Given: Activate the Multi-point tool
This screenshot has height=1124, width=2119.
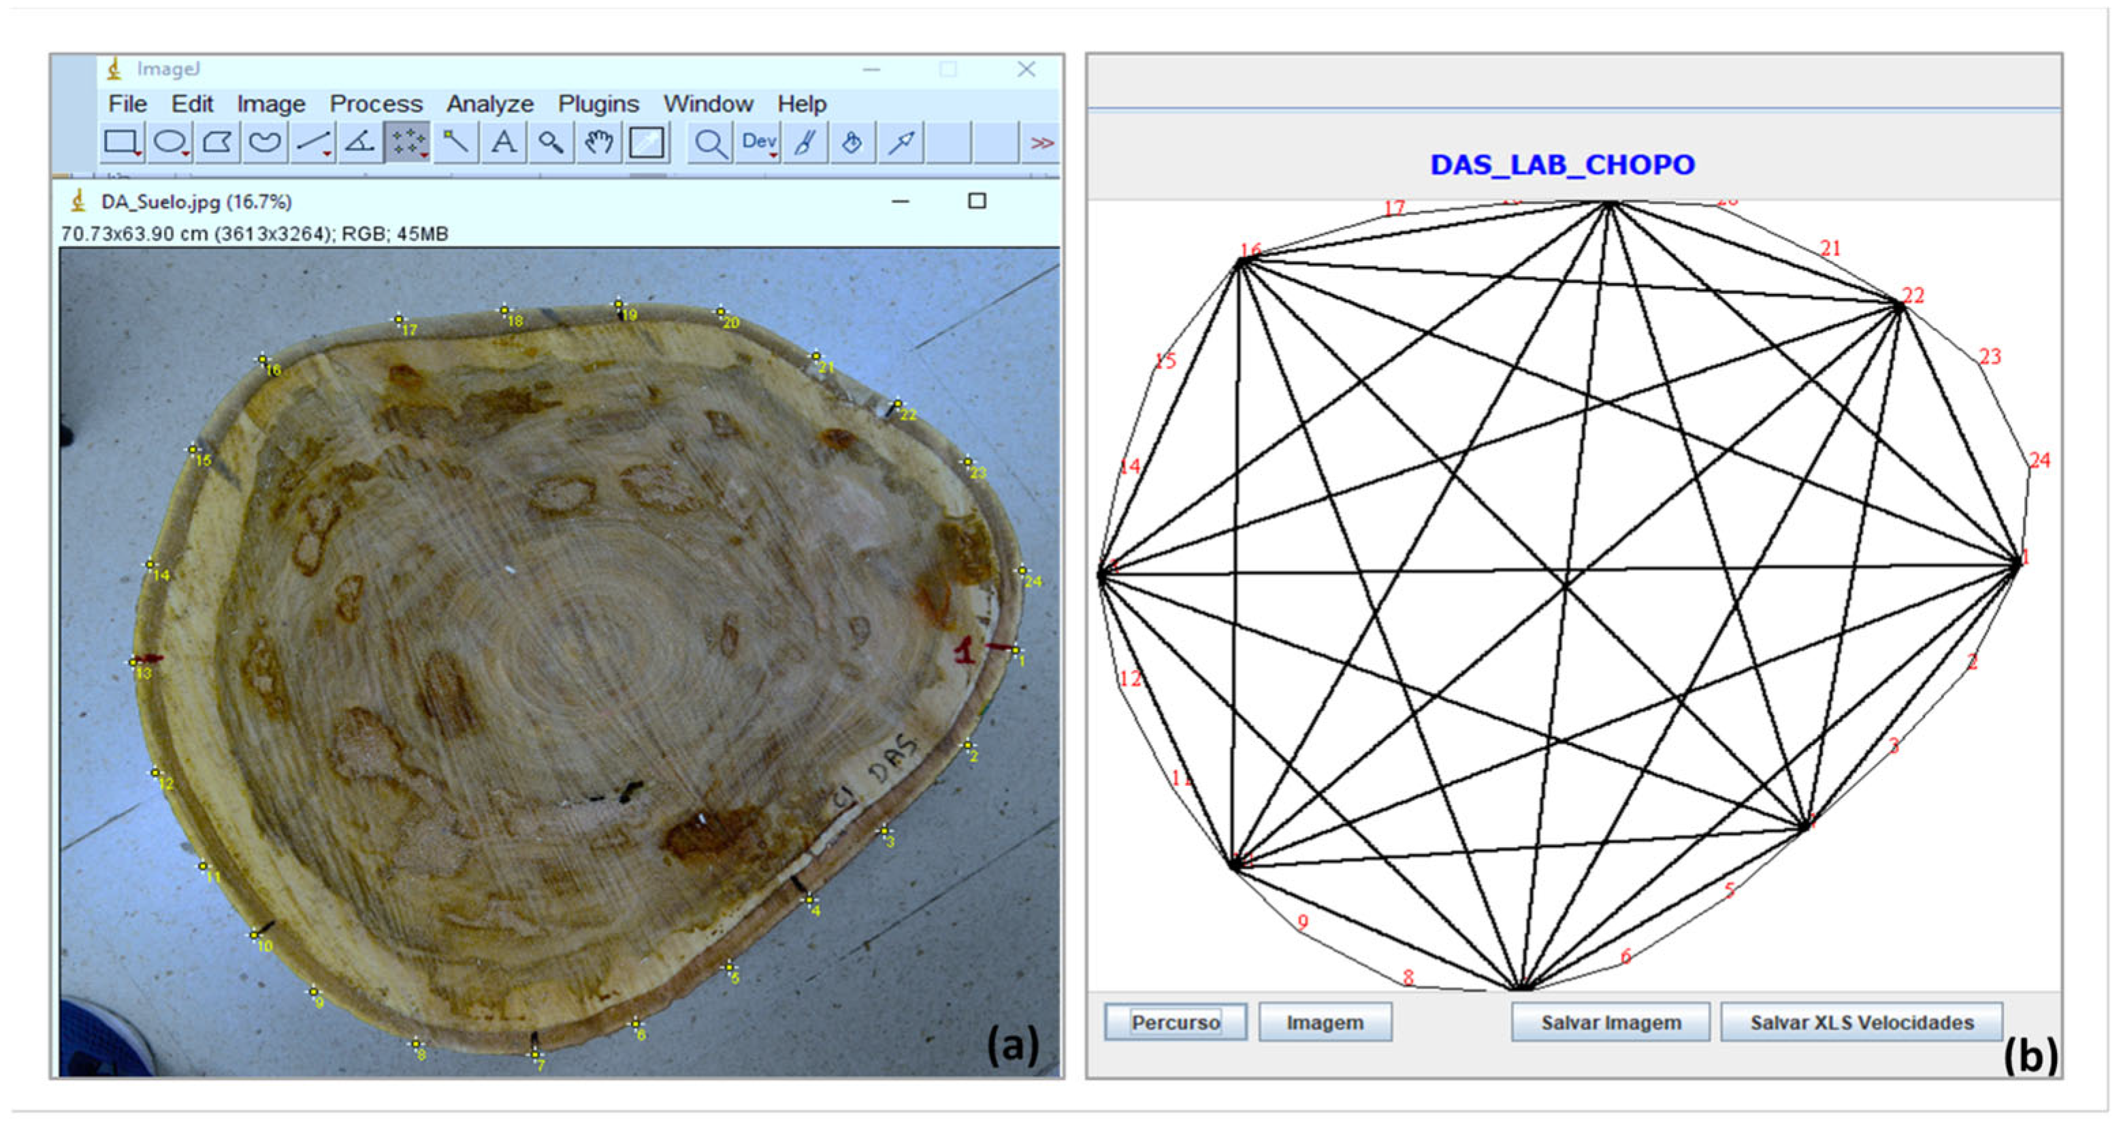Looking at the screenshot, I should (407, 142).
